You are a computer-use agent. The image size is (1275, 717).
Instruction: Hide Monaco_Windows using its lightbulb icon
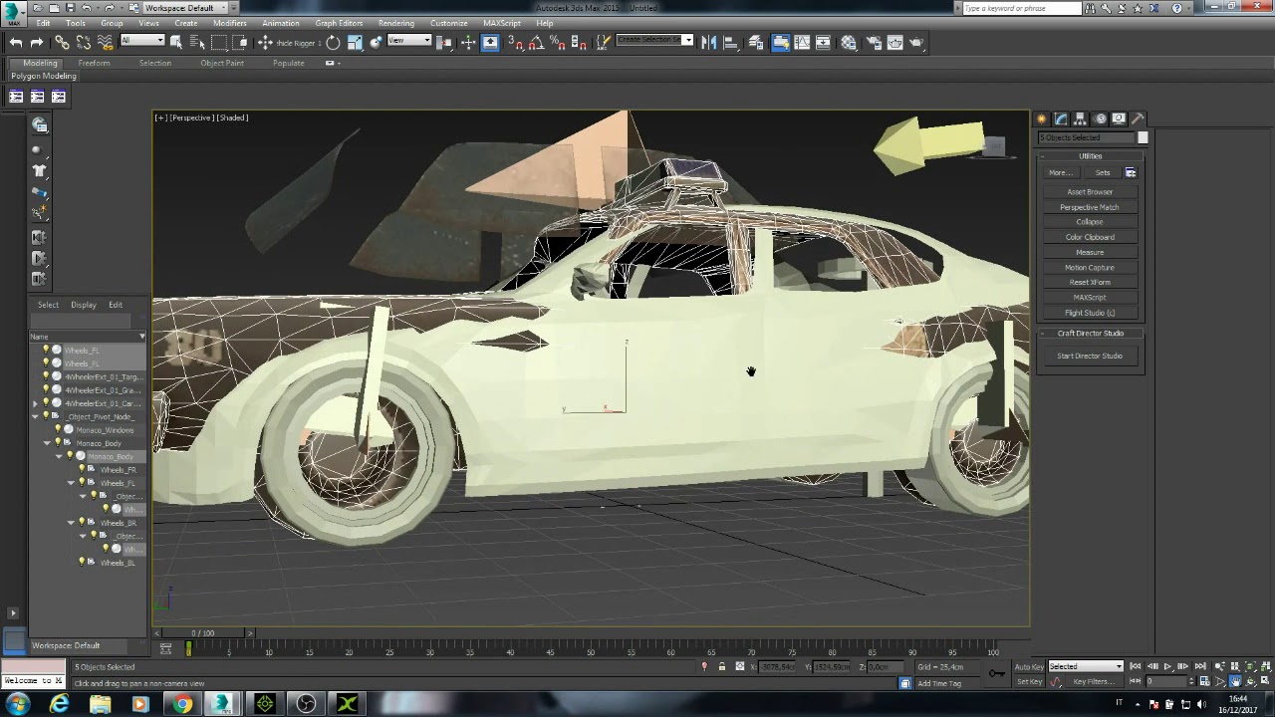click(59, 430)
